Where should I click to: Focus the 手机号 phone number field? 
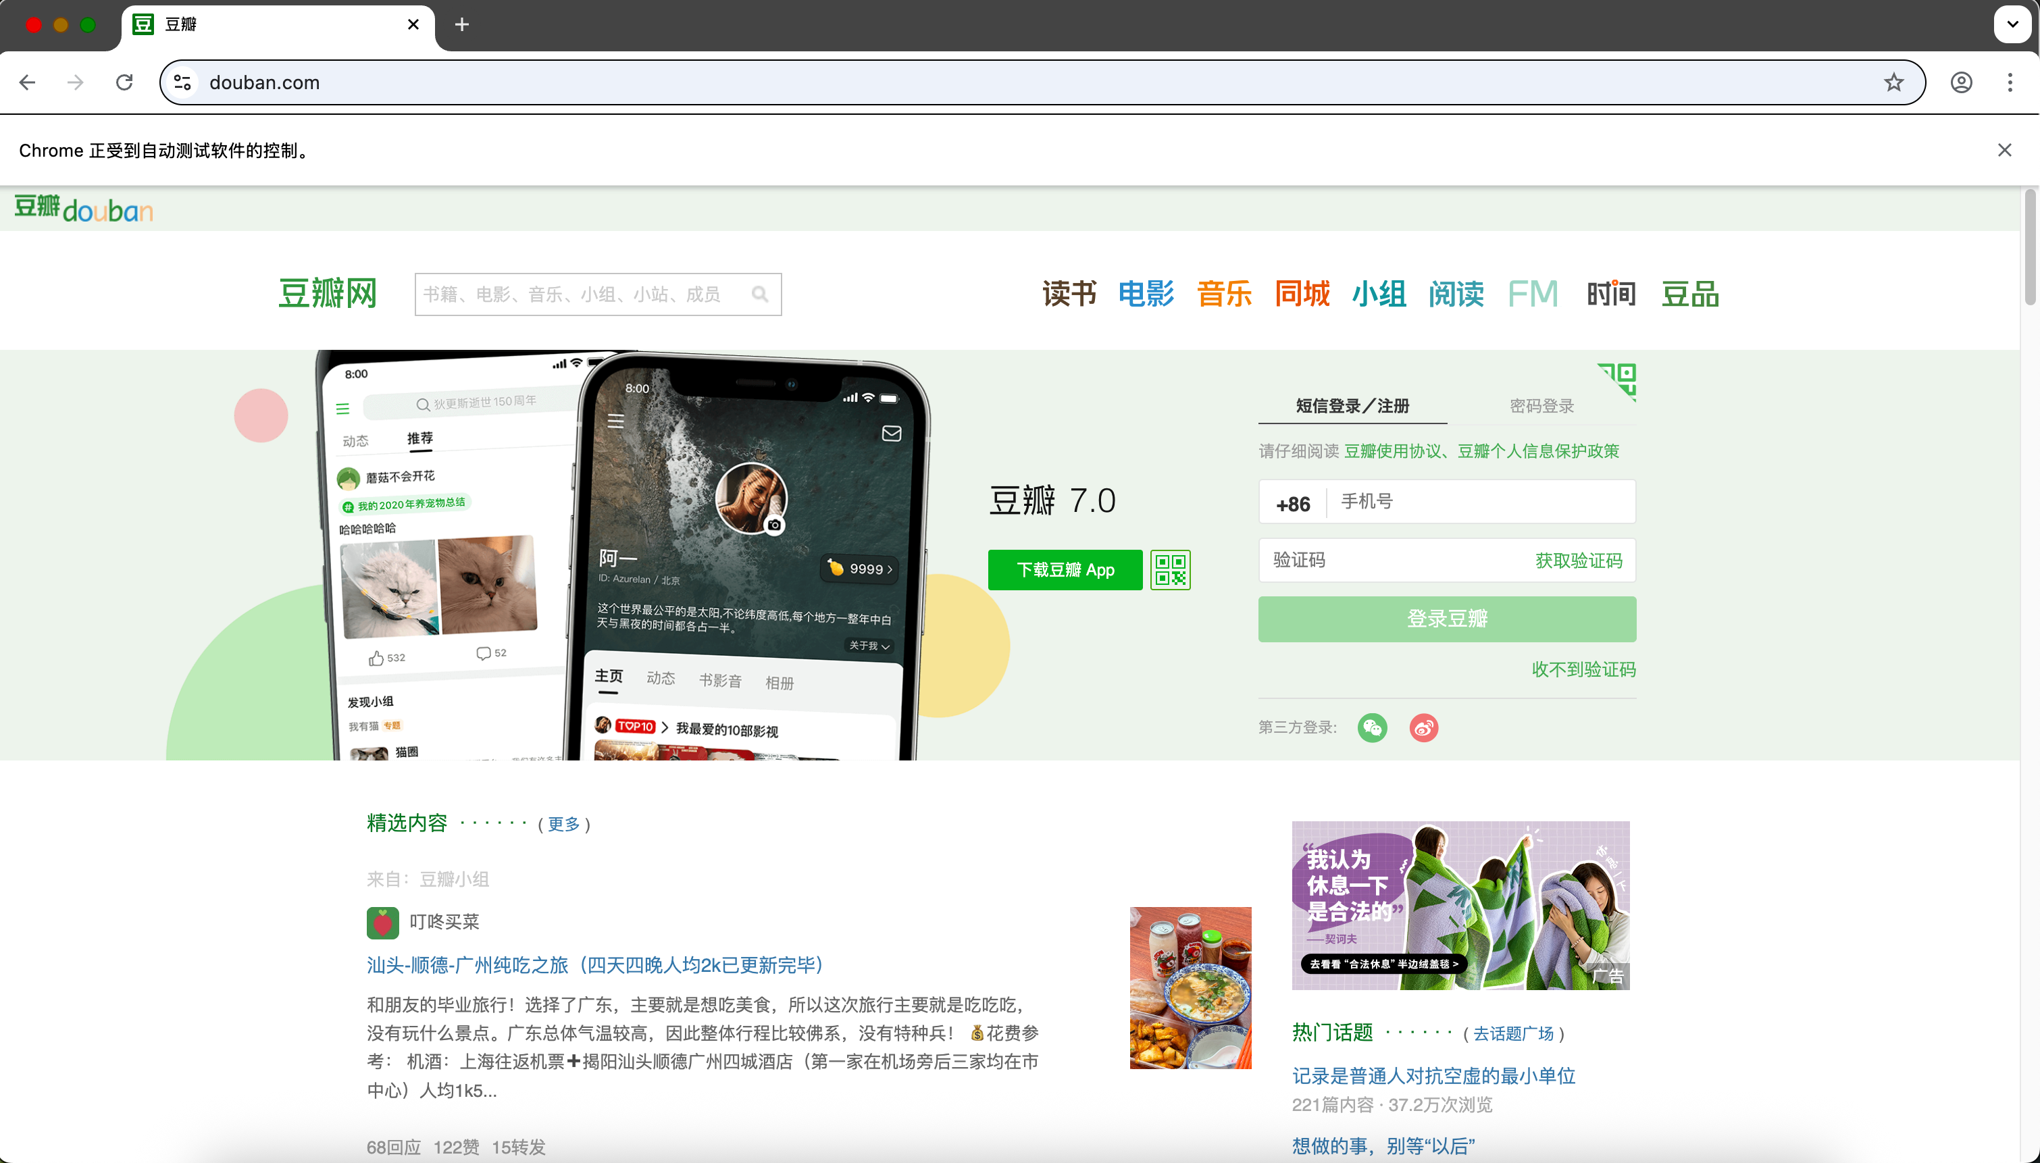[1481, 502]
